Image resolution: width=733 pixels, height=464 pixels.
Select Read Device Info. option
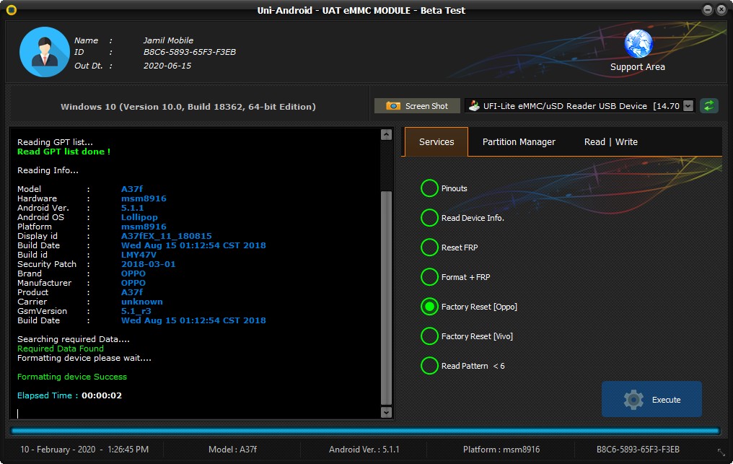coord(429,218)
